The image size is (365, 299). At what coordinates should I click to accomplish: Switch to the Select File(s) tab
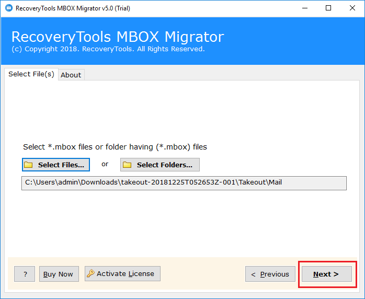coord(31,74)
